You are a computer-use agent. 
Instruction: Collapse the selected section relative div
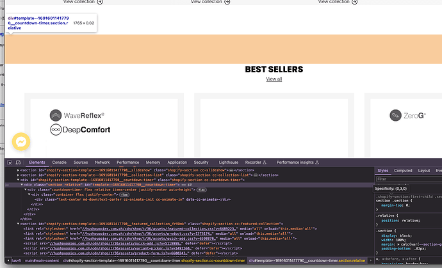(x=22, y=185)
